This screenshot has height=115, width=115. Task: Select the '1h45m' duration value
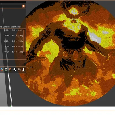pyautogui.click(x=7, y=52)
